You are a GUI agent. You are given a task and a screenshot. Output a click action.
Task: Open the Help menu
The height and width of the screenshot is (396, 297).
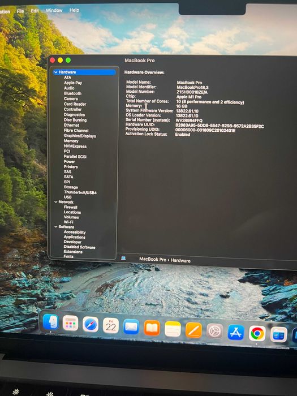coord(74,10)
